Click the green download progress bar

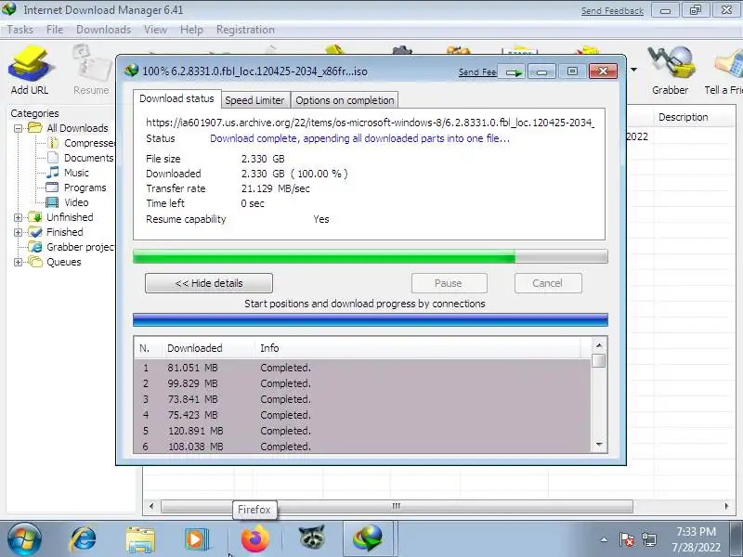coord(370,256)
